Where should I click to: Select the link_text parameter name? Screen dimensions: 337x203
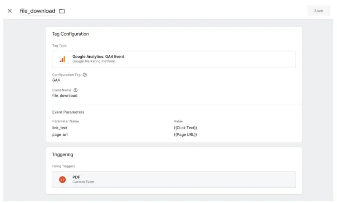59,128
